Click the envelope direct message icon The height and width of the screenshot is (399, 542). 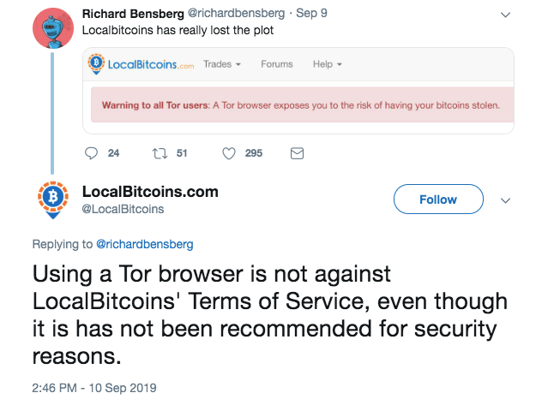pyautogui.click(x=297, y=153)
